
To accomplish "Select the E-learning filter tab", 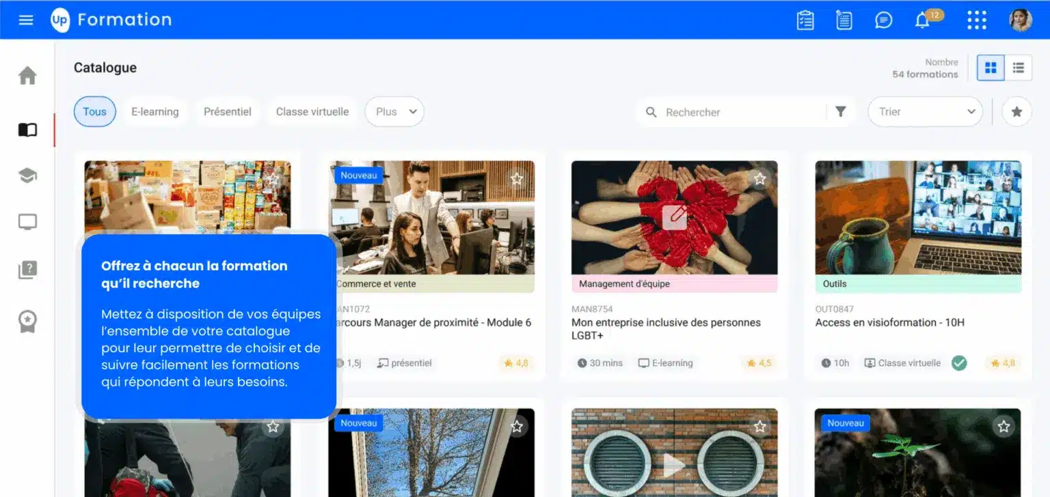I will [154, 112].
